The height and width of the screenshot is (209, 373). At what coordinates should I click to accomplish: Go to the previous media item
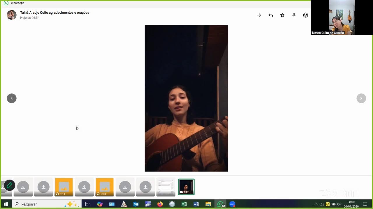(x=12, y=98)
